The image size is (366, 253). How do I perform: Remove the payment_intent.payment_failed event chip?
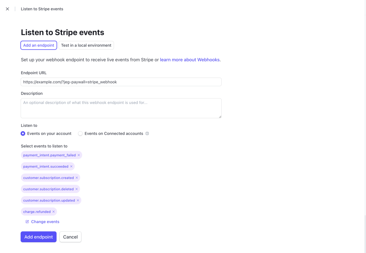pos(79,155)
